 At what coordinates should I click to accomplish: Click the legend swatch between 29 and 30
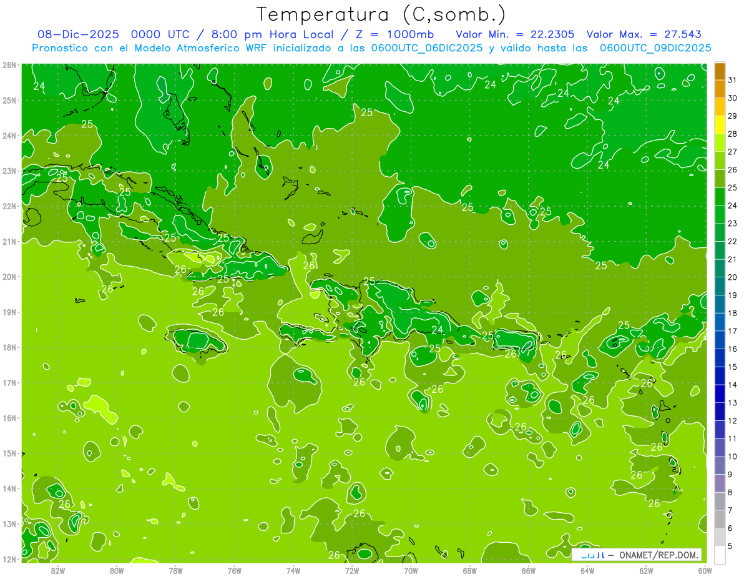coord(720,107)
